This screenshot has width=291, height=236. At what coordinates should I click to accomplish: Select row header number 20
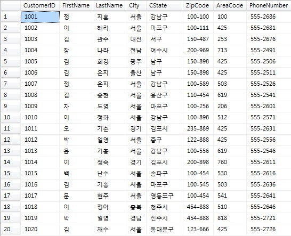[11, 229]
